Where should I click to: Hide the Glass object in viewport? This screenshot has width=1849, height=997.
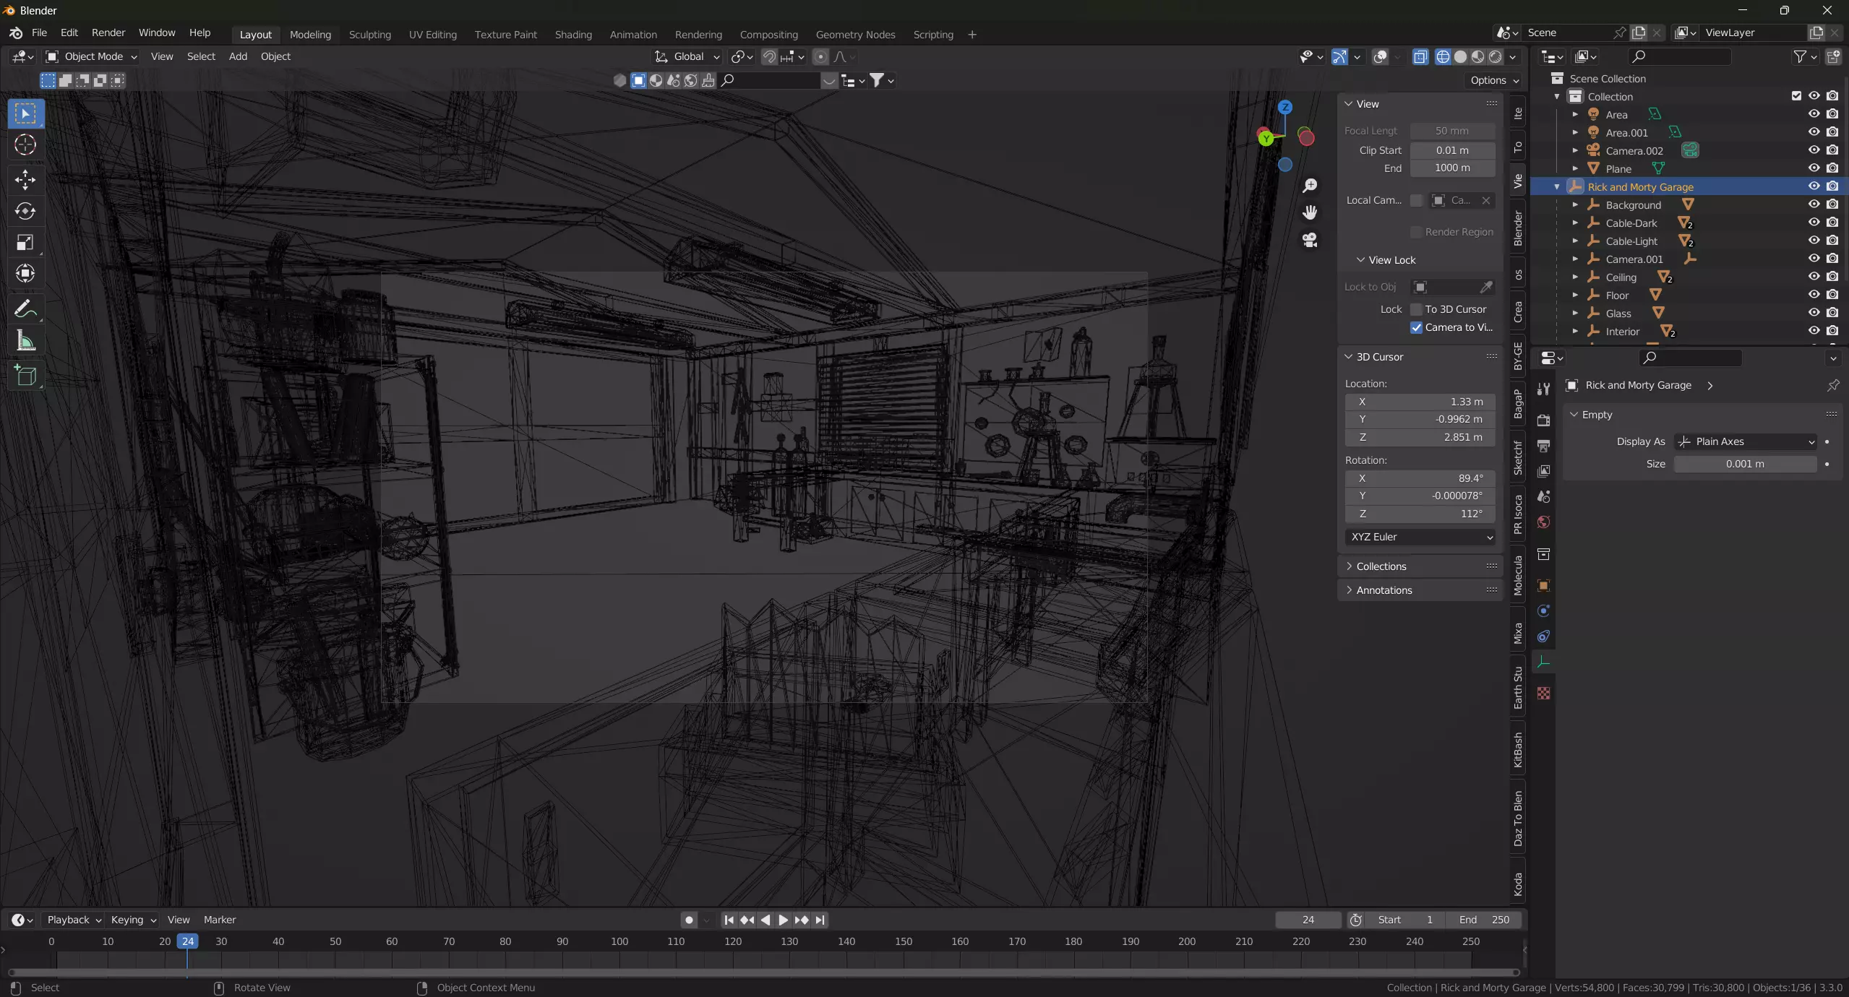click(1814, 313)
